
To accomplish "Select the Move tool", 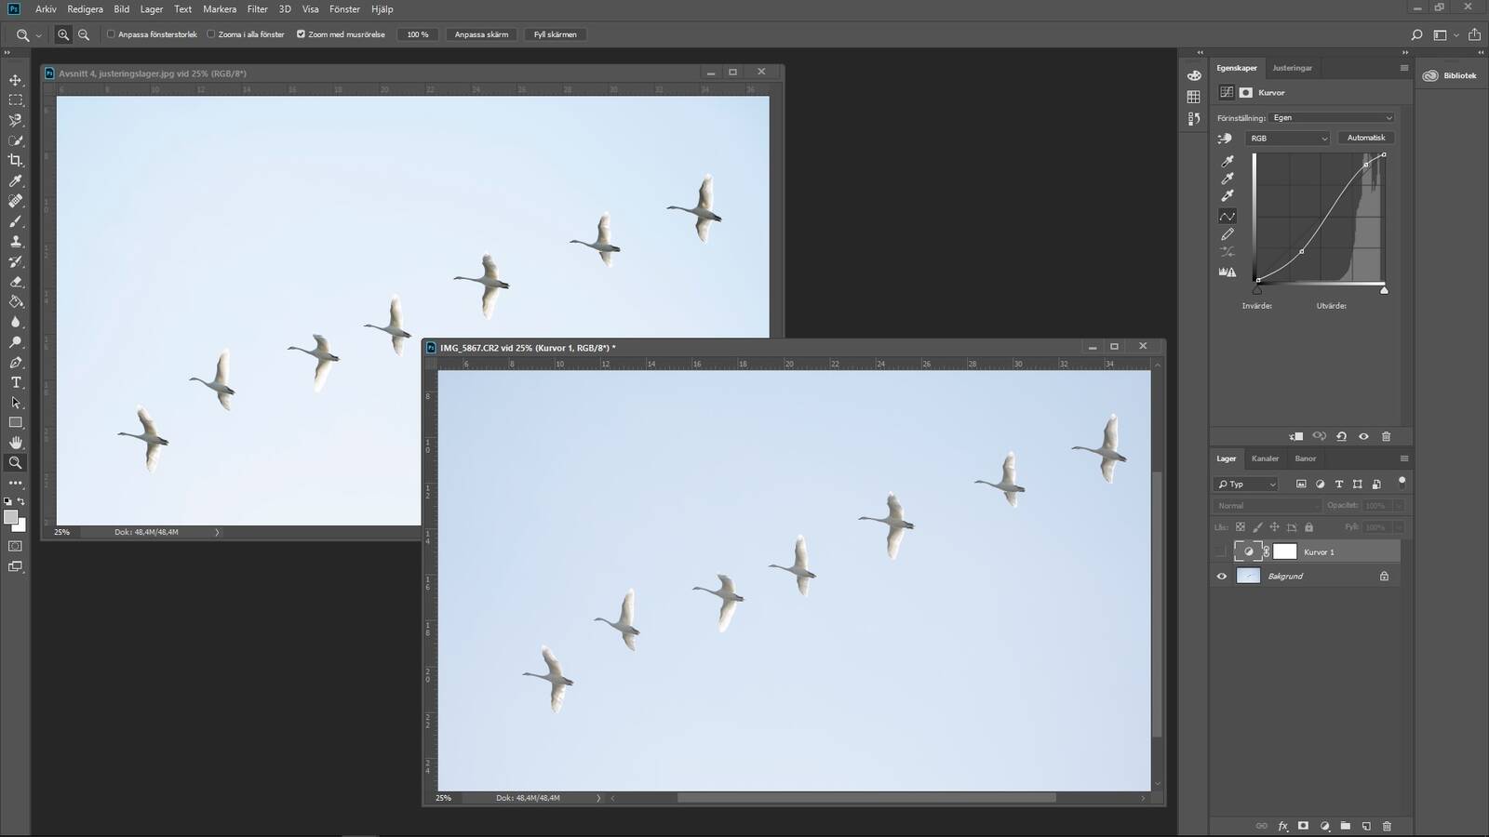I will point(16,80).
